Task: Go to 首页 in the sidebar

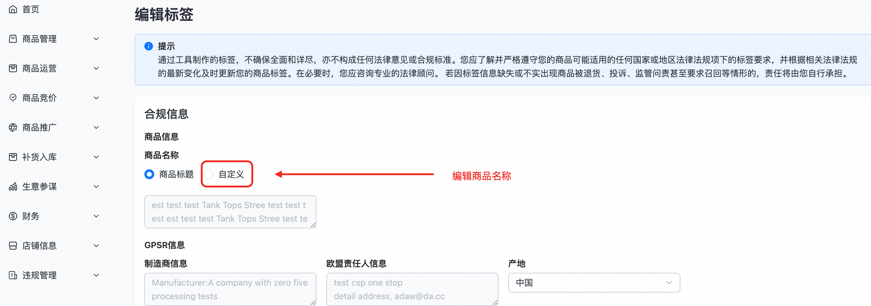Action: pos(31,9)
